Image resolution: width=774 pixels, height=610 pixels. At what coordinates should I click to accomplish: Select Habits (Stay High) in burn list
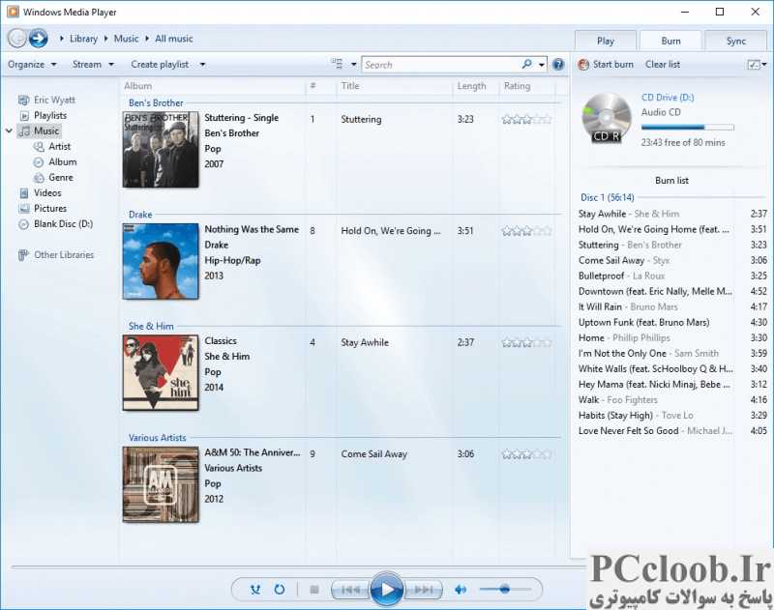[x=672, y=416]
